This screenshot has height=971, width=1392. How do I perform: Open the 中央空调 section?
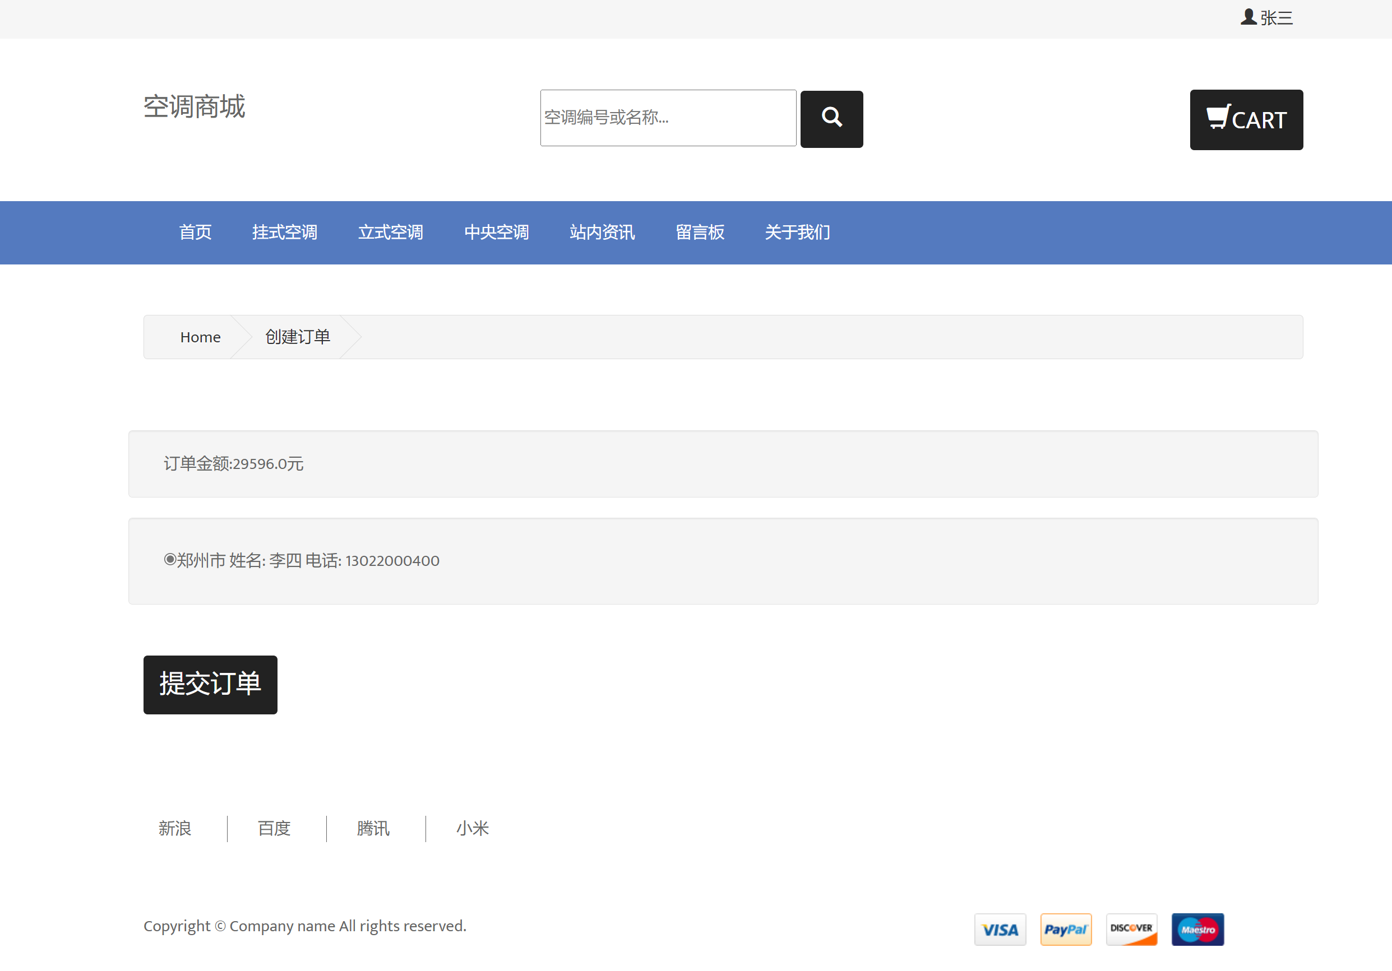(x=497, y=232)
